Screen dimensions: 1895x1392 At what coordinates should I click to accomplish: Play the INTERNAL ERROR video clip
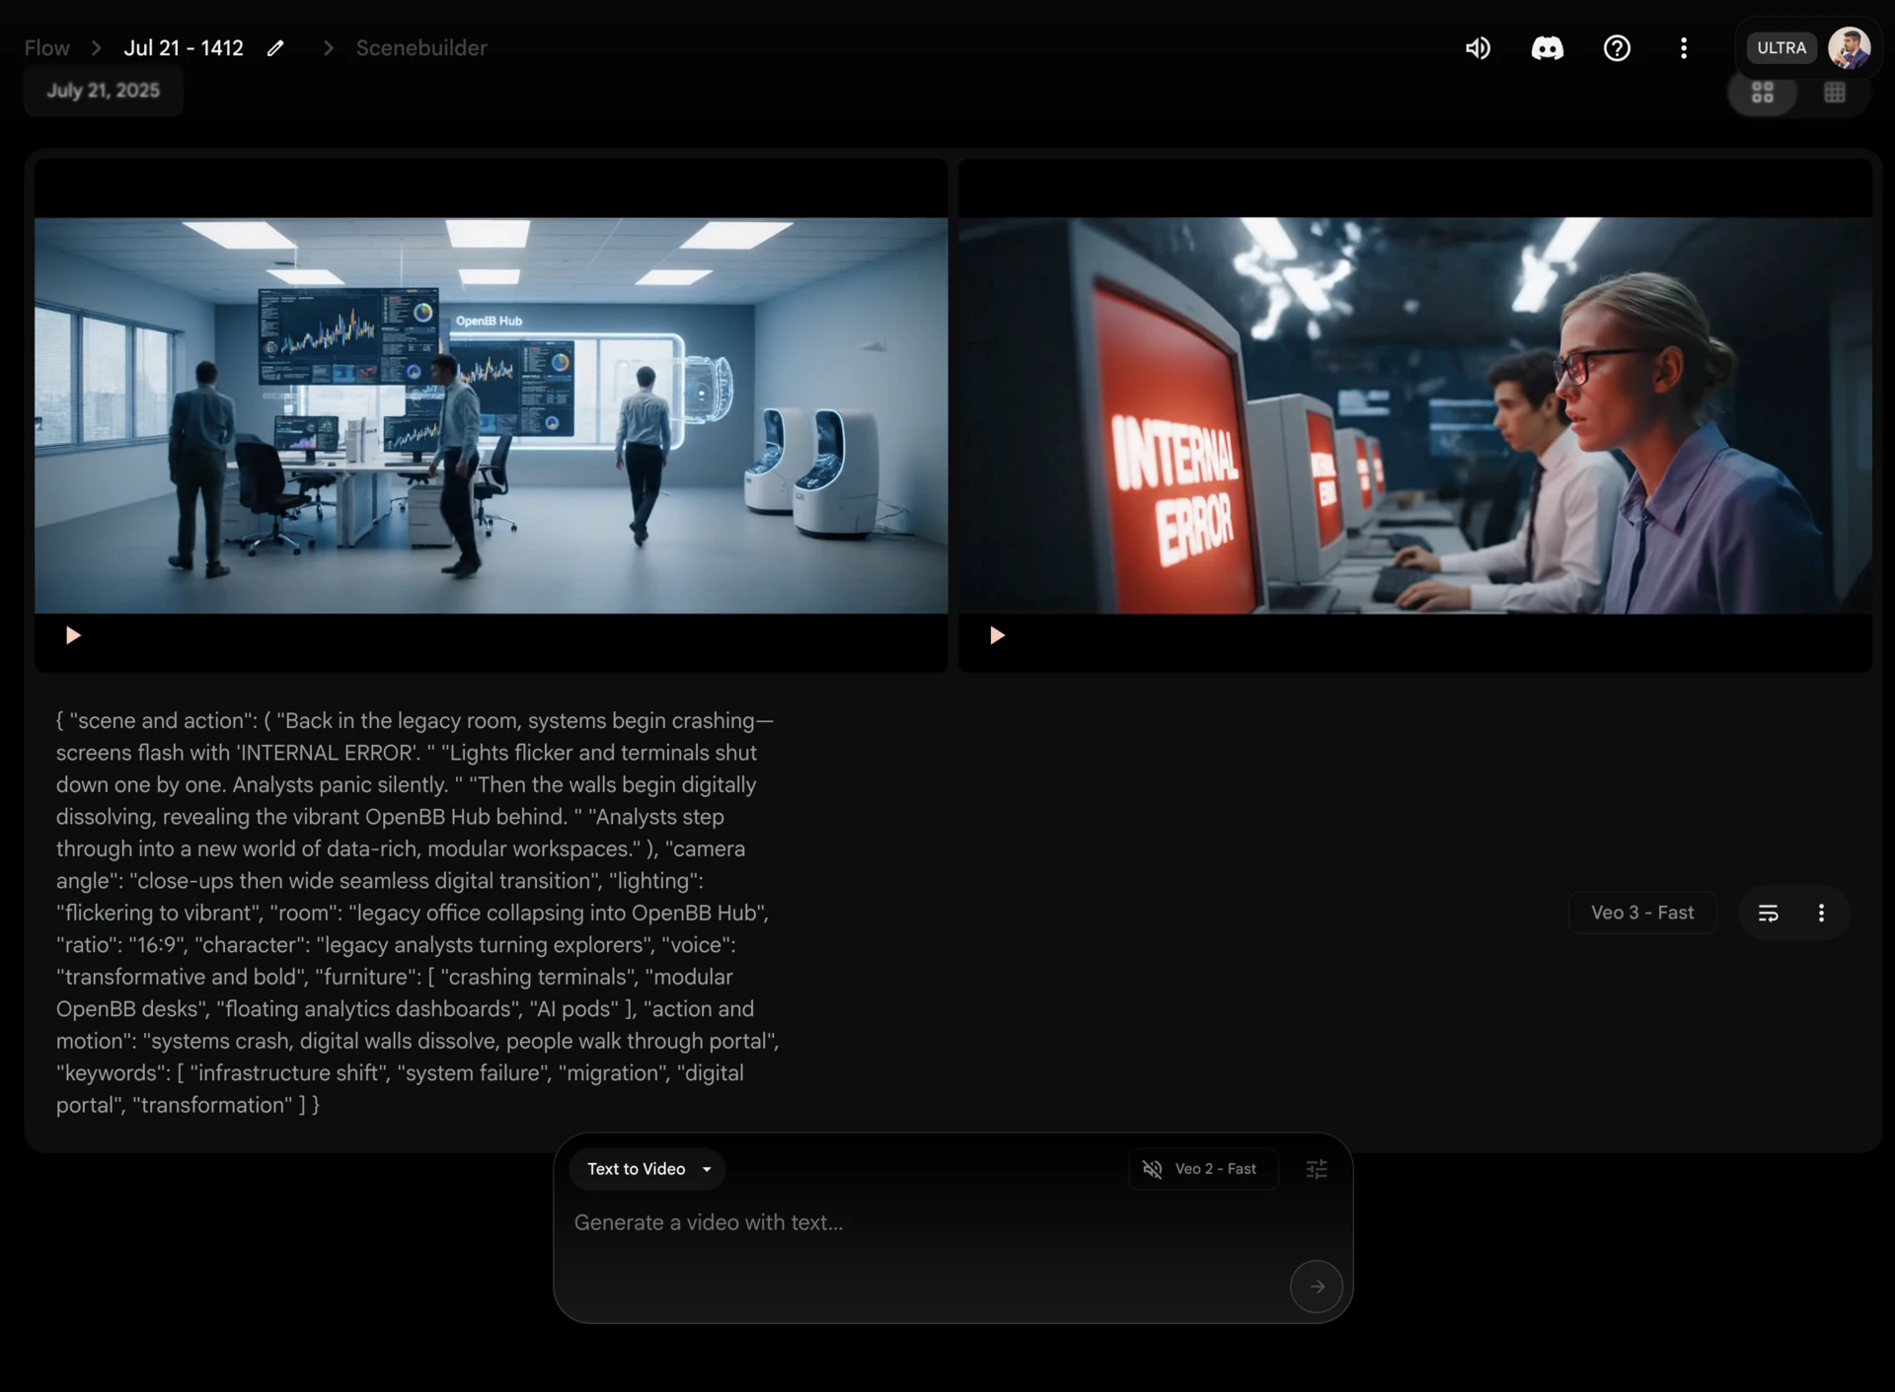point(997,635)
